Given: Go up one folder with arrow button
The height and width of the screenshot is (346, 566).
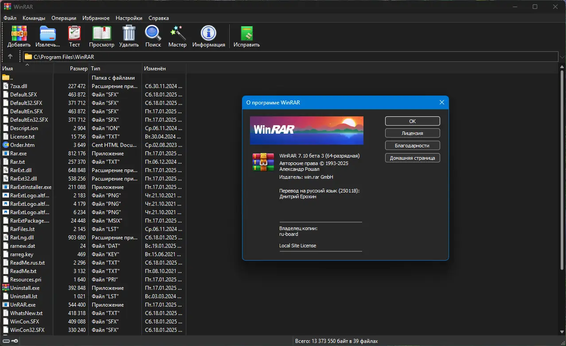Looking at the screenshot, I should click(x=10, y=57).
